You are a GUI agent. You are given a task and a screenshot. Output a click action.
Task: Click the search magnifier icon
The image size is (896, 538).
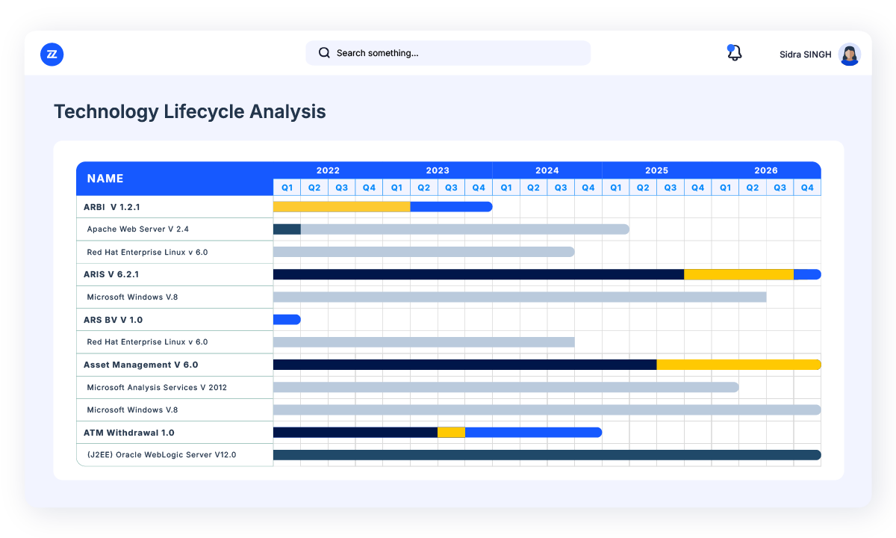[x=324, y=53]
